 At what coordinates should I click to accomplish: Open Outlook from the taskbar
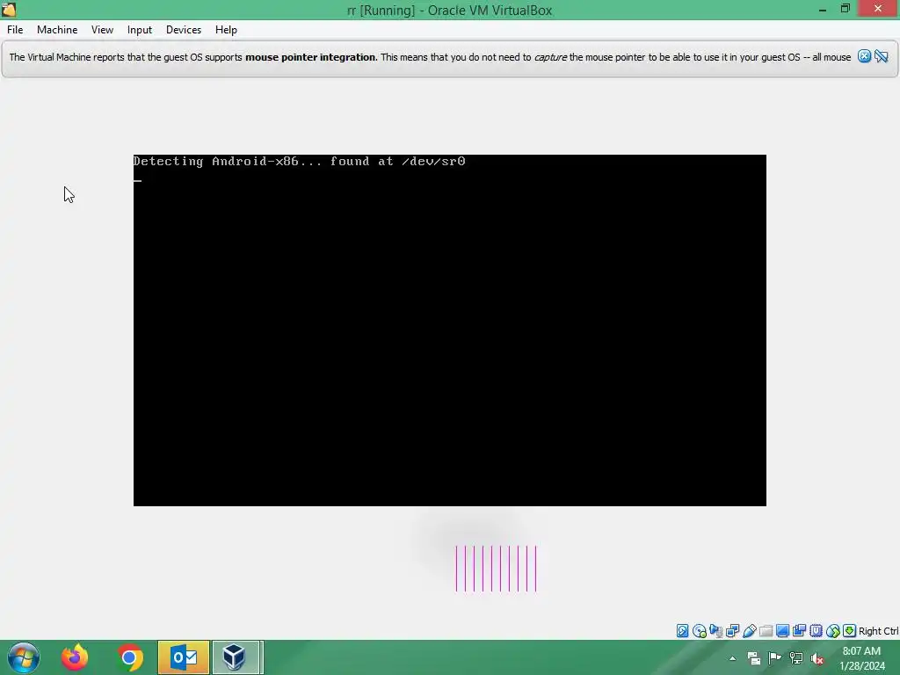[184, 657]
